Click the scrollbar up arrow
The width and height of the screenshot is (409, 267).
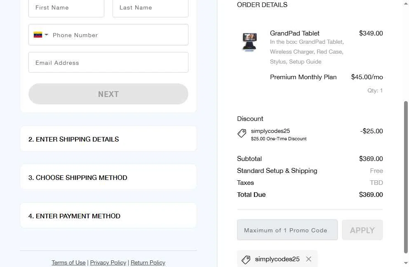coord(406,4)
